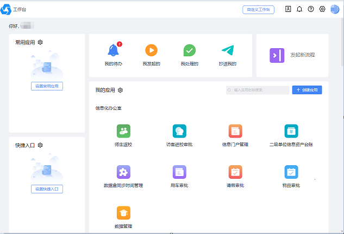Open the notifications bell in header

[299, 9]
